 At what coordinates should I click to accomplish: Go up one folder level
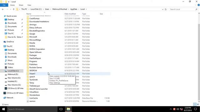coord(14,9)
